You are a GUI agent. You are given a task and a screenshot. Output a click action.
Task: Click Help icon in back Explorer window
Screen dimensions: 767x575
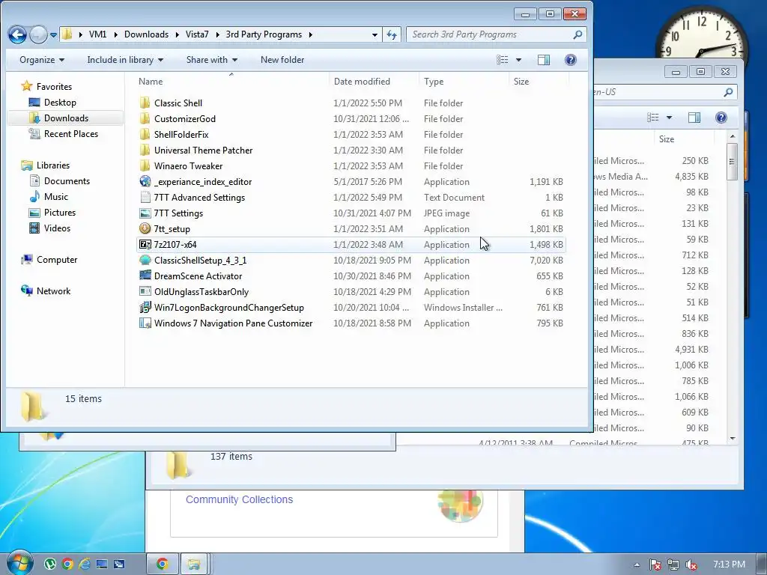721,118
